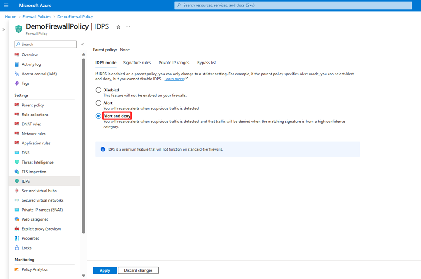Screen dimensions: 421x279
Task: Select the Disabled radio button
Action: tap(98, 90)
